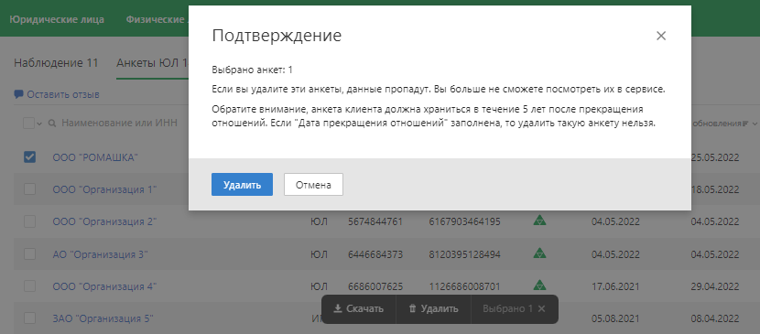Clear selection with X next to Выбрано 1
The image size is (760, 334).
point(542,308)
